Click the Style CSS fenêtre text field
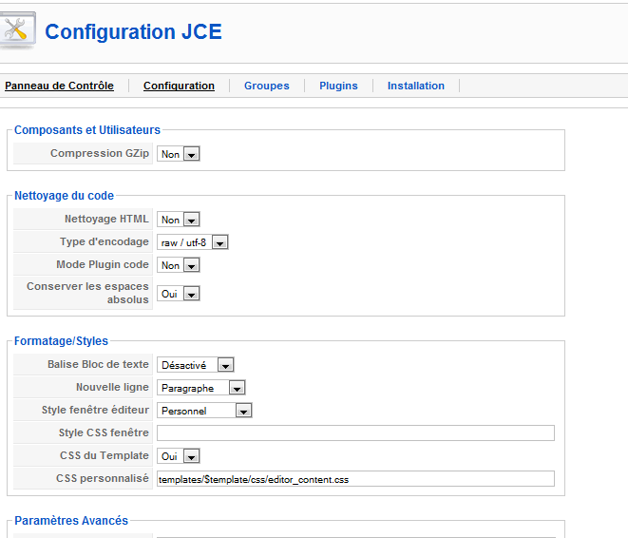The image size is (628, 538). pos(355,433)
